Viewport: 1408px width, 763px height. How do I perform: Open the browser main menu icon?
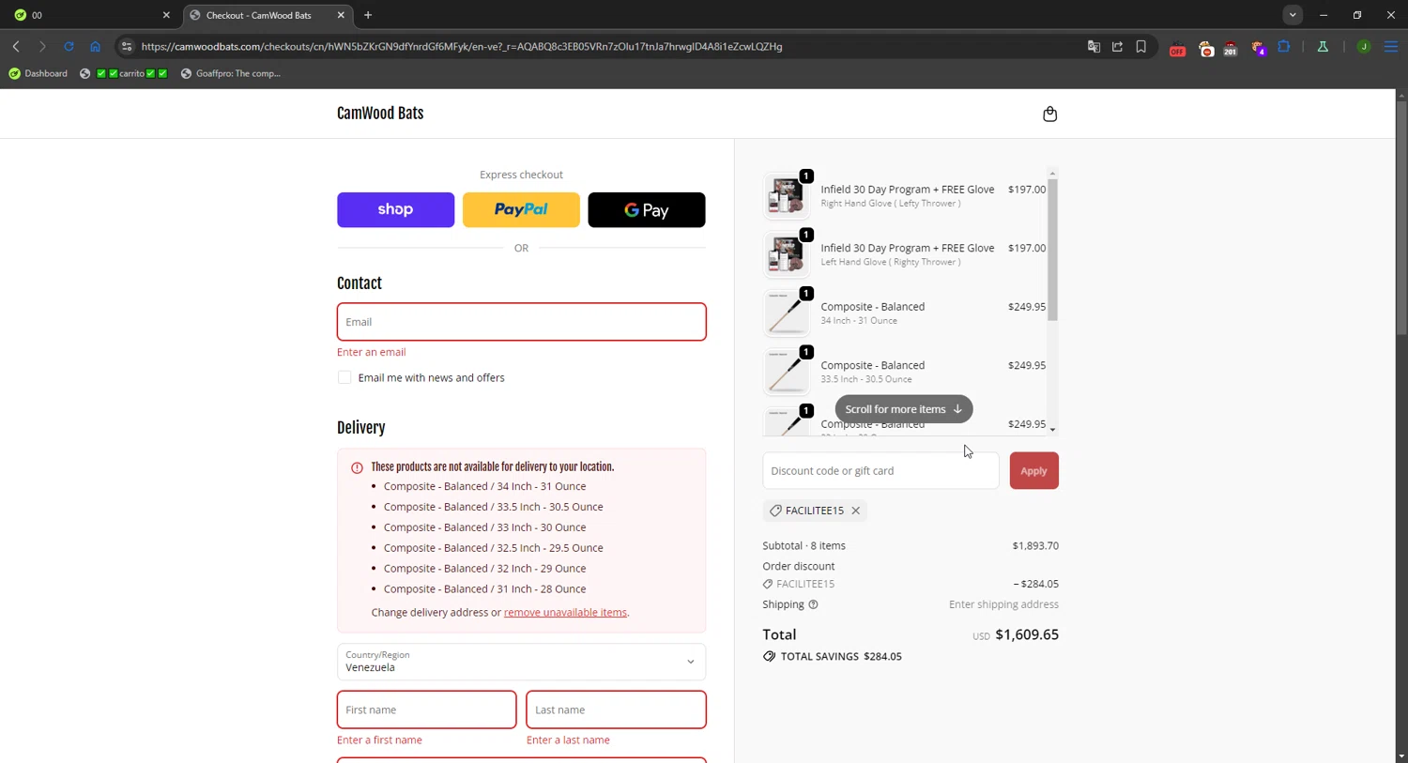click(x=1390, y=46)
